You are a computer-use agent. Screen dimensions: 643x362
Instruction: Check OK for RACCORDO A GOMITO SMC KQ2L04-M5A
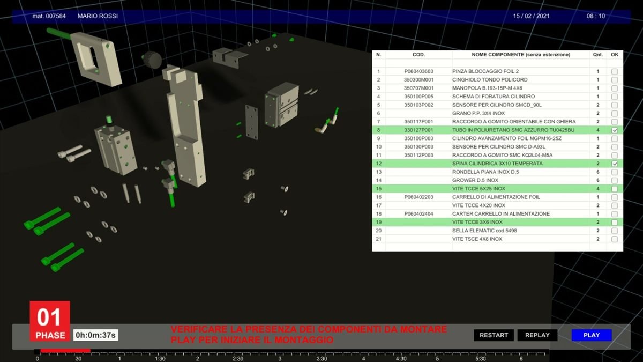[615, 155]
